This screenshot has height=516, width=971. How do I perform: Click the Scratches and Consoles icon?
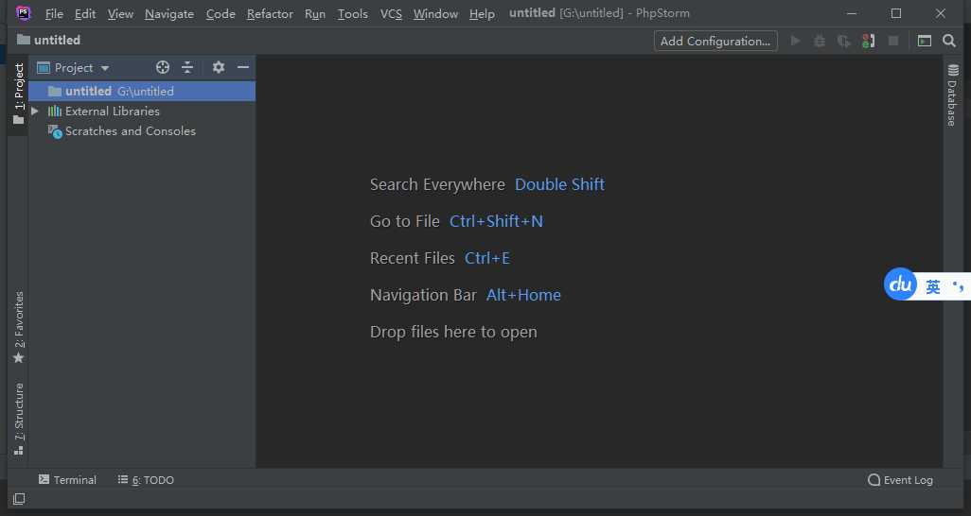coord(55,131)
